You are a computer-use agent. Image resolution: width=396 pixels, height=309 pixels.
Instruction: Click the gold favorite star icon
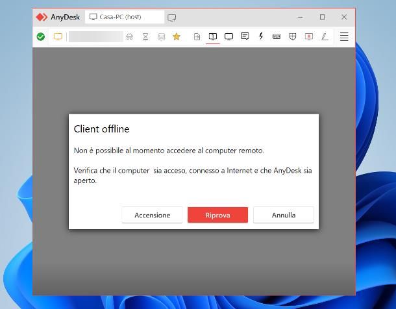177,36
